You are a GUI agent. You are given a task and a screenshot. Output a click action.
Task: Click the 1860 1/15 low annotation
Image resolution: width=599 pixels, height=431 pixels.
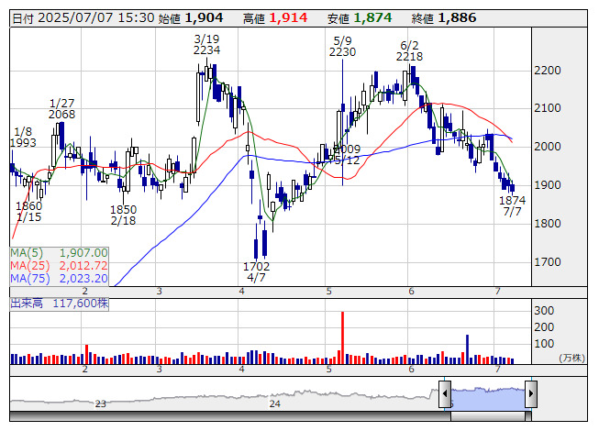[x=29, y=212]
